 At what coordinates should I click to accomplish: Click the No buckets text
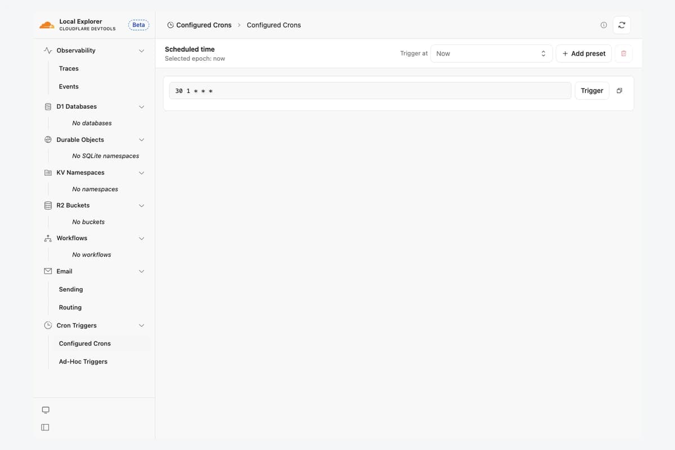pos(88,222)
